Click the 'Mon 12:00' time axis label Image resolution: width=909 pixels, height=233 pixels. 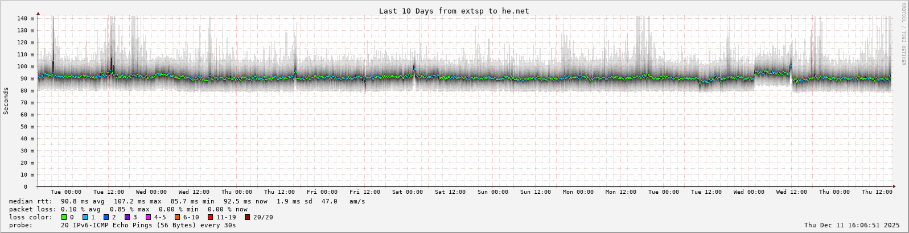click(620, 192)
